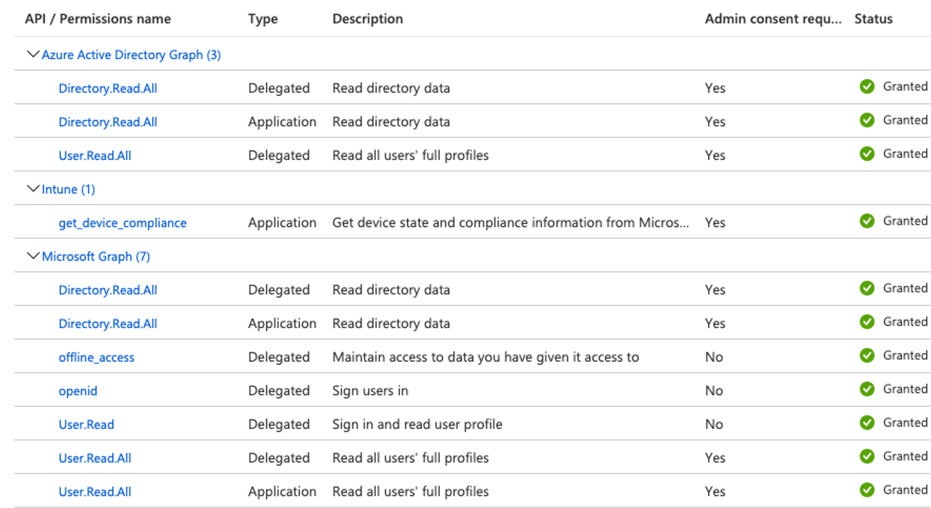Click 'Yes' in the get_device_compliance row

tap(715, 223)
